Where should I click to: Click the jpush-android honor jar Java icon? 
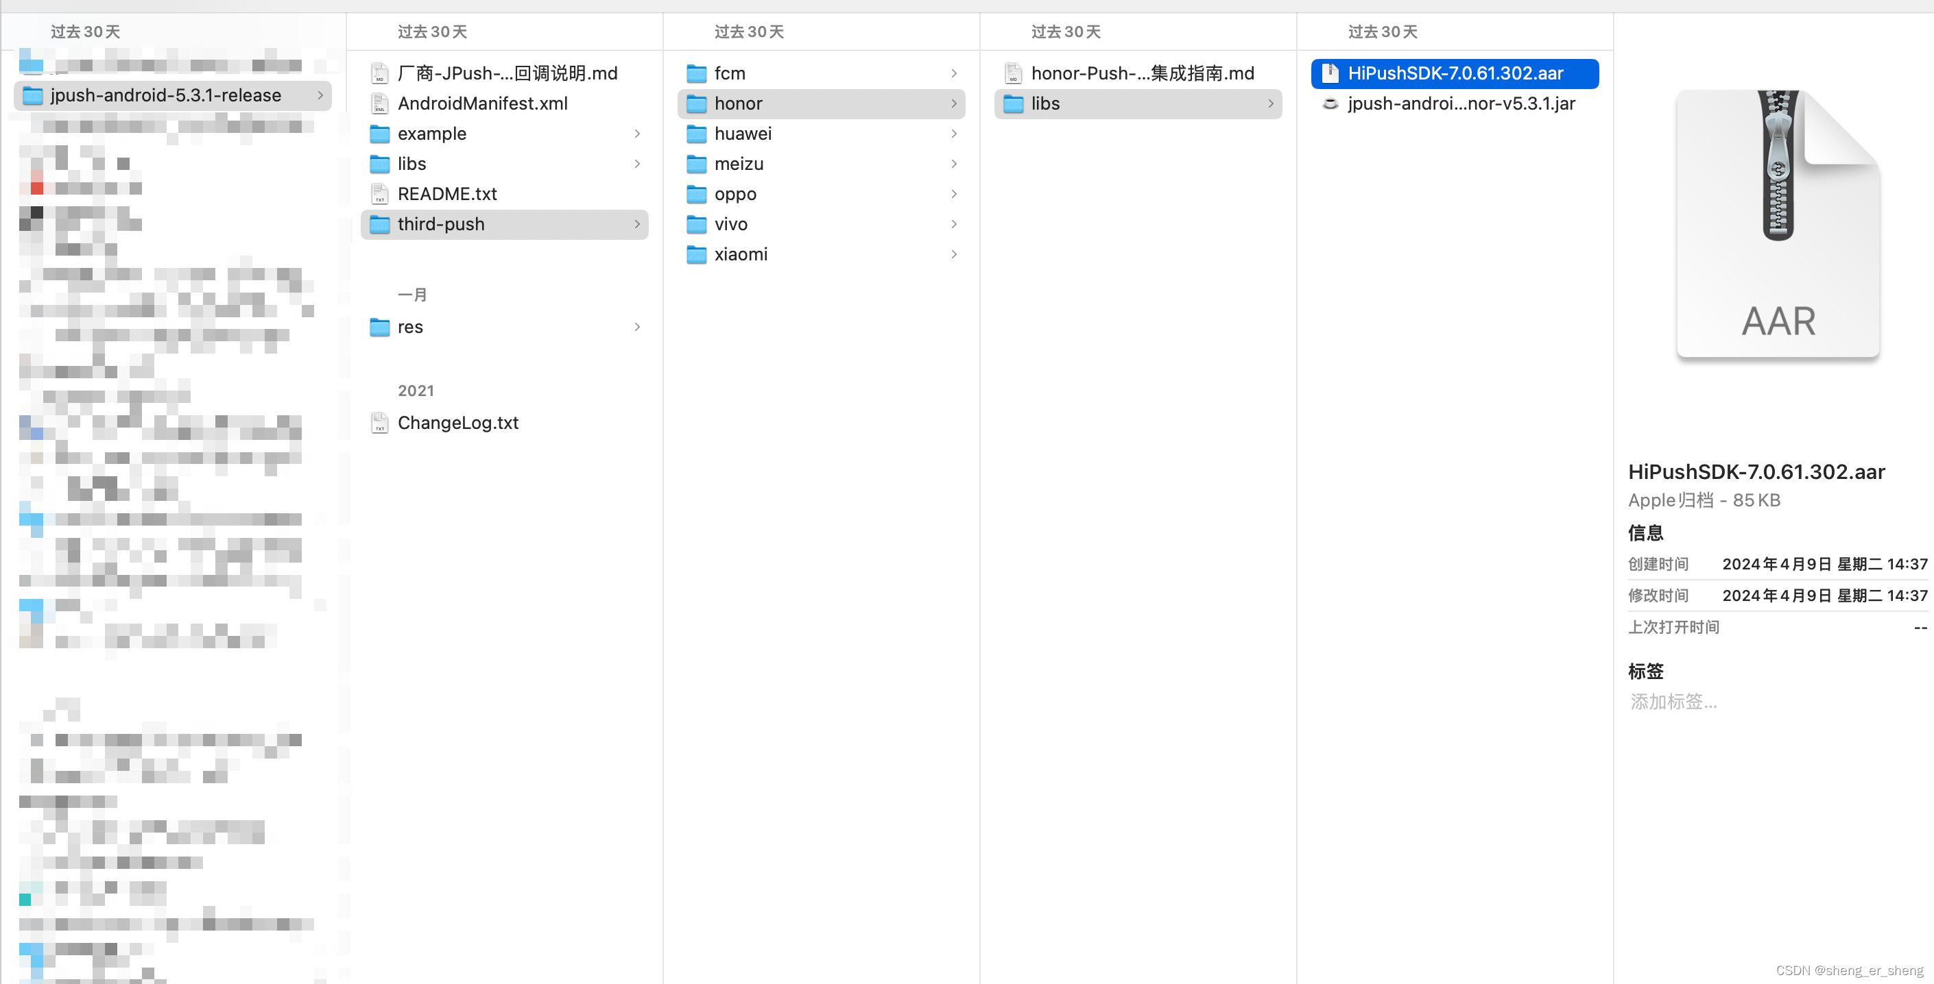(1330, 103)
